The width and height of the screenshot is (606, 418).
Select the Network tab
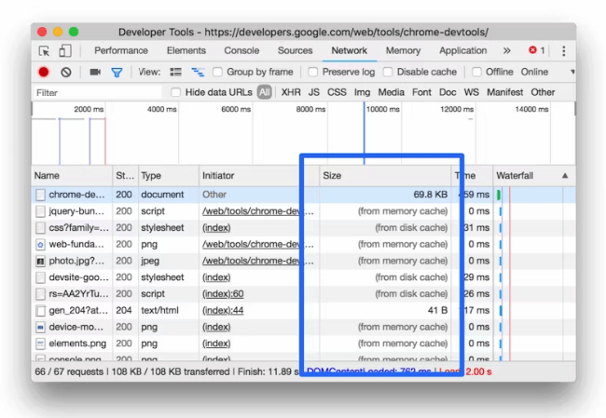(349, 50)
